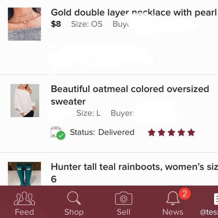Open the teal Hunter rainboots thumbnail
218x218 pixels.
tap(24, 174)
